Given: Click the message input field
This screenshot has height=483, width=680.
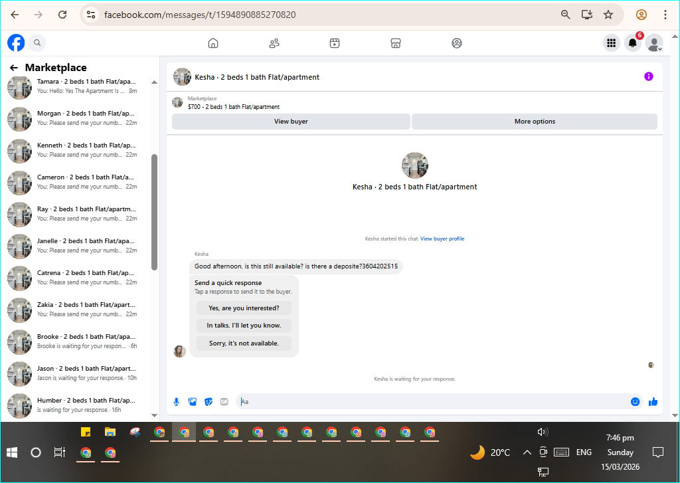Looking at the screenshot, I should pos(434,402).
